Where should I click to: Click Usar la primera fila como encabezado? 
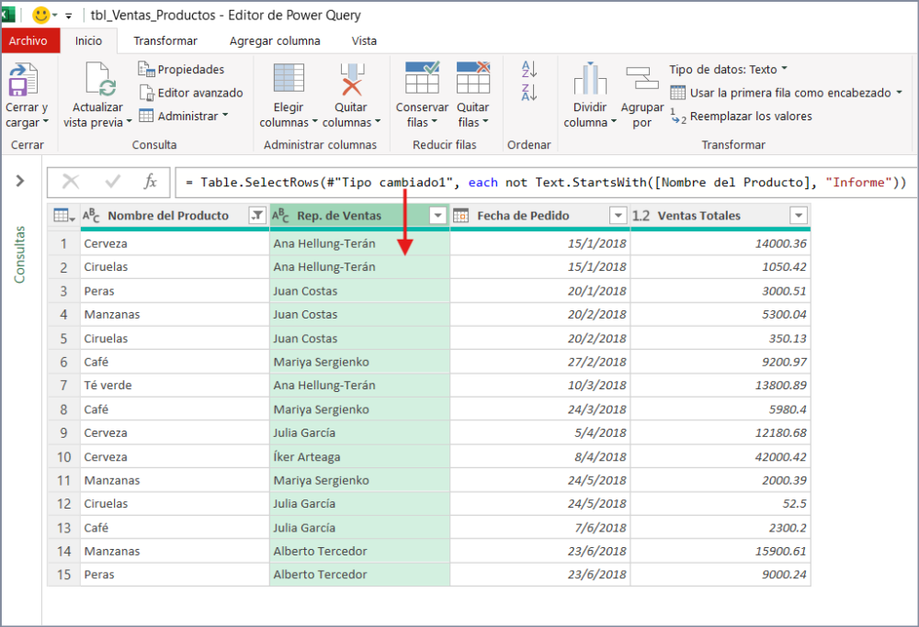786,93
